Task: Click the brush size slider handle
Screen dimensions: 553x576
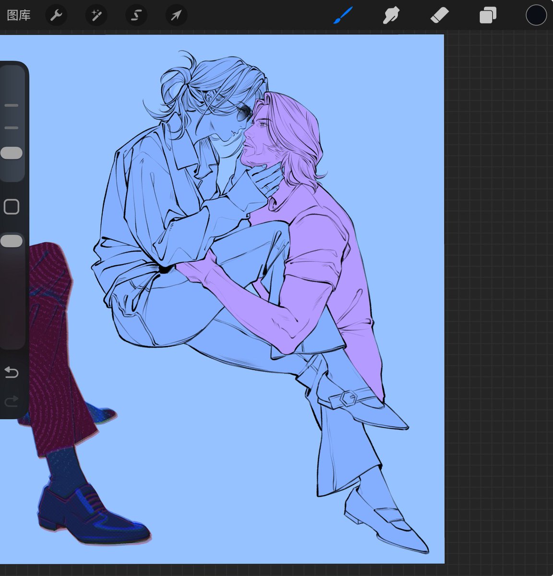Action: (x=12, y=153)
